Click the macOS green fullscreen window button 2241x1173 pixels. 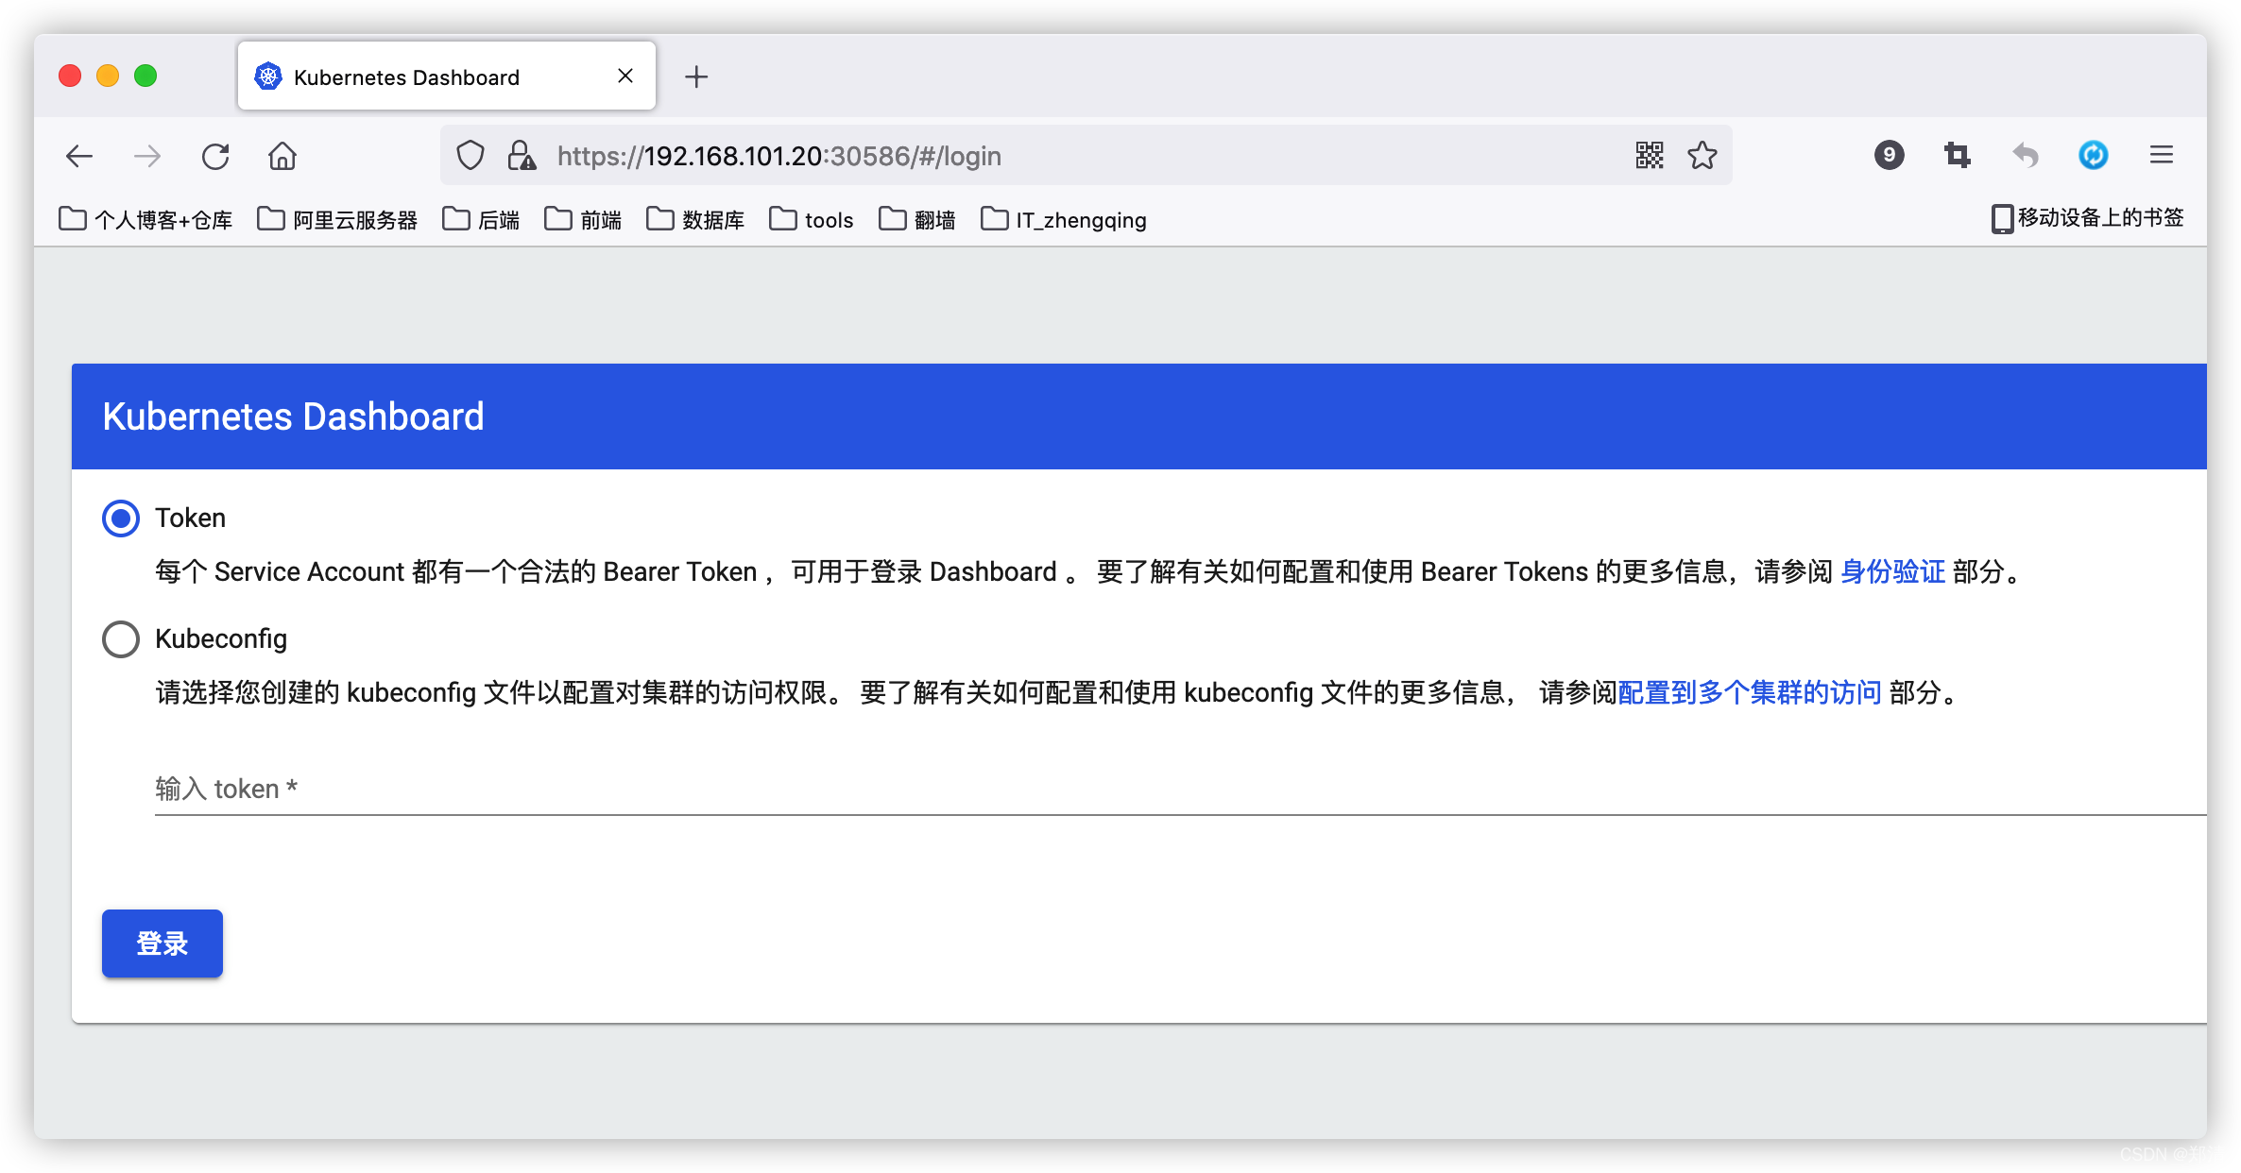(x=145, y=76)
